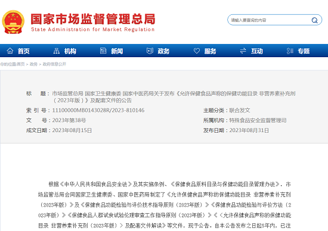Click index number 11100000MB0143028R/2023-810146
The width and height of the screenshot is (328, 231).
point(98,110)
